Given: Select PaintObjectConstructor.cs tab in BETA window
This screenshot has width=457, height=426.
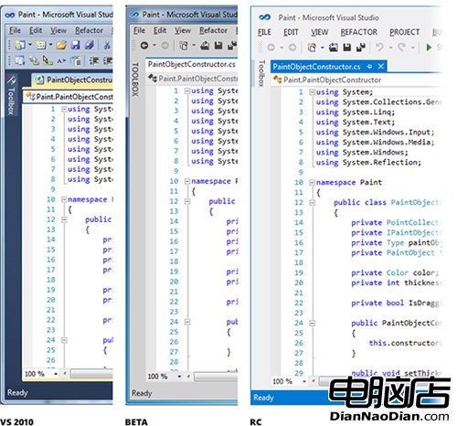Looking at the screenshot, I should (x=191, y=64).
